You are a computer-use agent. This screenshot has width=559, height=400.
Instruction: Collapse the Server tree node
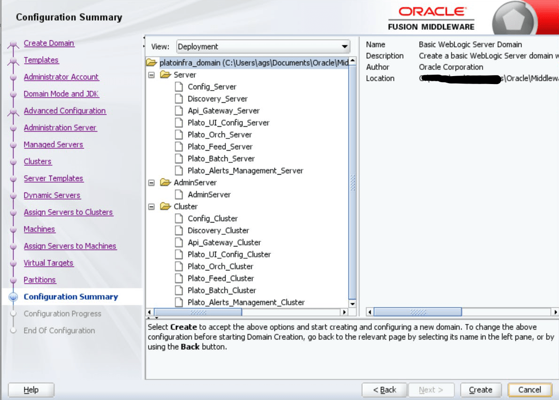click(x=152, y=75)
